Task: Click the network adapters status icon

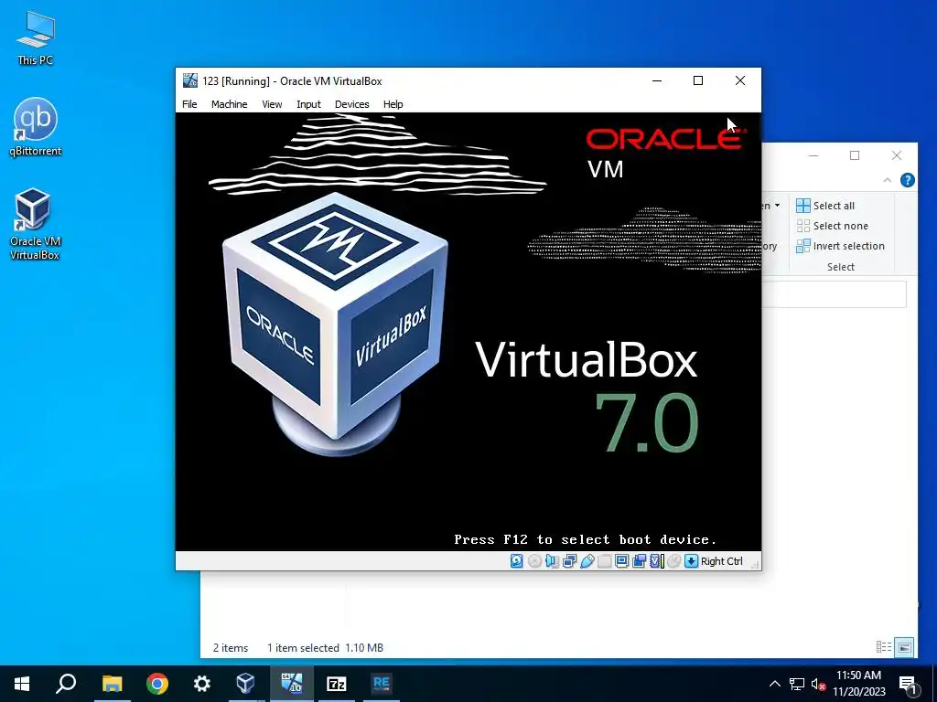Action: click(569, 561)
